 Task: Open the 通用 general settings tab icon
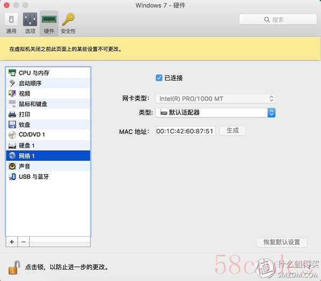tap(11, 19)
